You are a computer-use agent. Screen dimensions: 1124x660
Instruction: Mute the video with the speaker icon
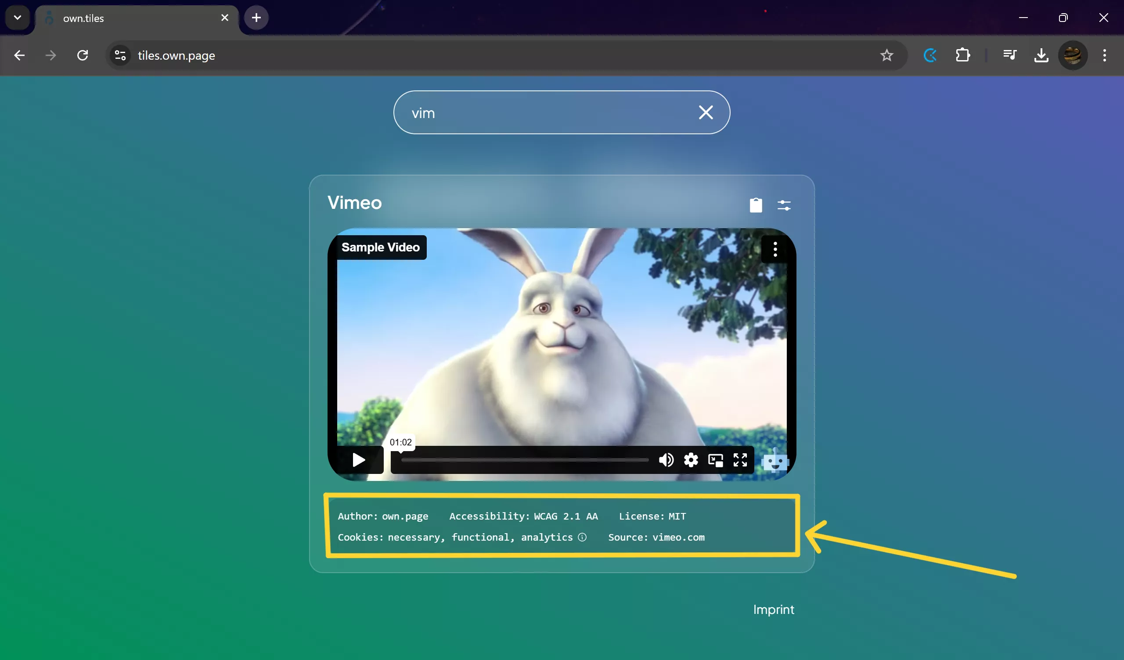pyautogui.click(x=666, y=460)
